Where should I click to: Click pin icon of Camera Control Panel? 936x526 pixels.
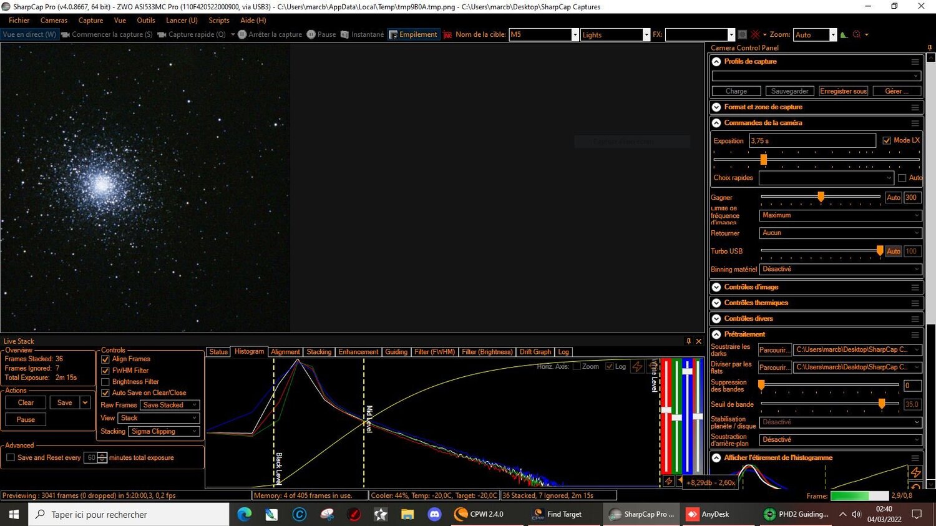(x=930, y=47)
